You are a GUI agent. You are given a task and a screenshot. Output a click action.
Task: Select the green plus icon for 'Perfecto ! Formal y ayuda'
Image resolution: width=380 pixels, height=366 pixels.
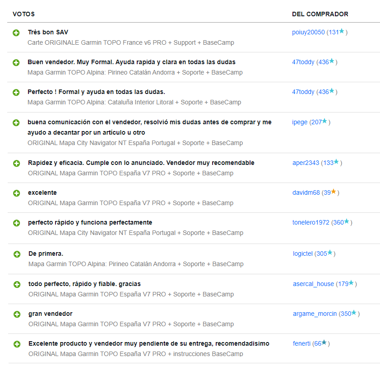point(16,93)
